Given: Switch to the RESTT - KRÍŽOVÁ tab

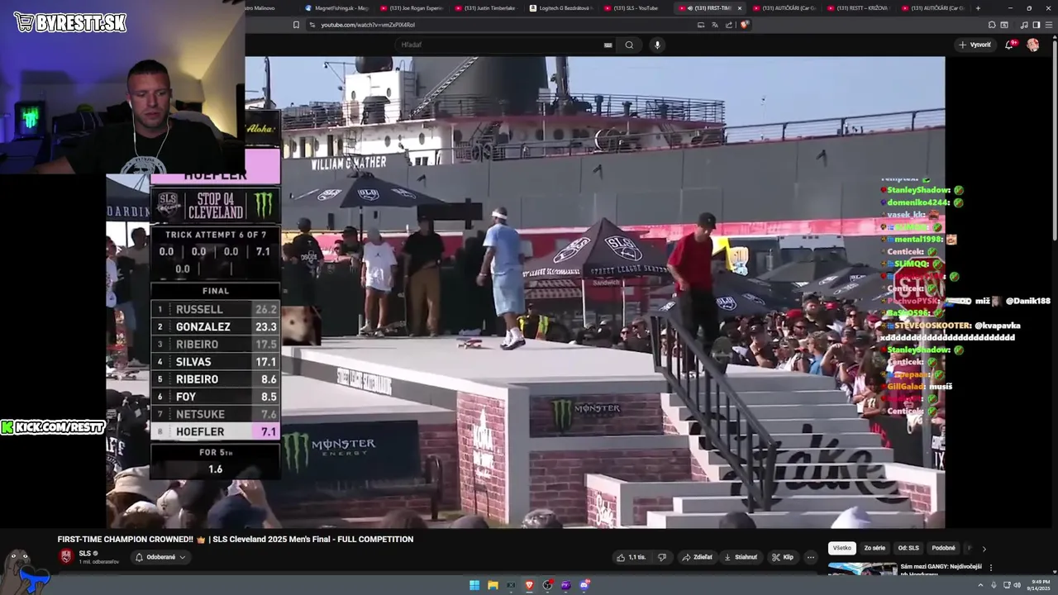Looking at the screenshot, I should click(x=858, y=8).
